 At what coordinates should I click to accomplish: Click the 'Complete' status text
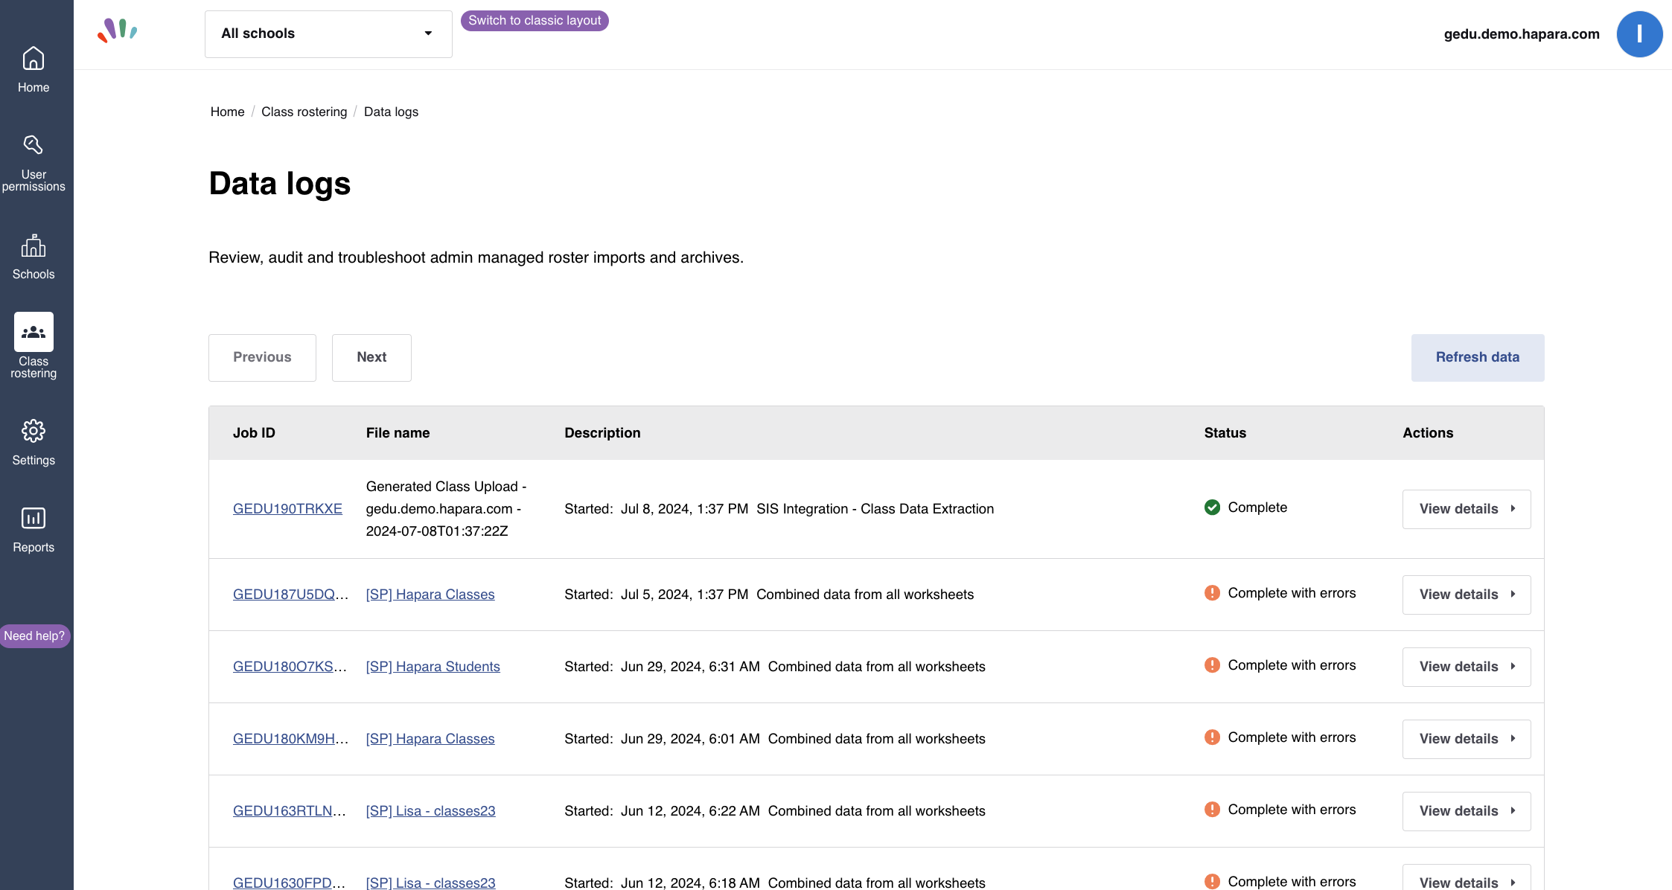1257,508
